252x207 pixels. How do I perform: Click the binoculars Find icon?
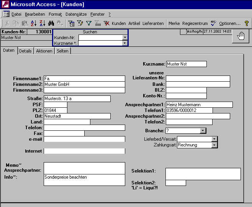pos(51,23)
